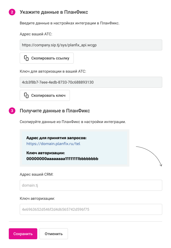The height and width of the screenshot is (248, 171).
Task: Click the heading "Получите данные в ПланФикс"
Action: point(55,111)
